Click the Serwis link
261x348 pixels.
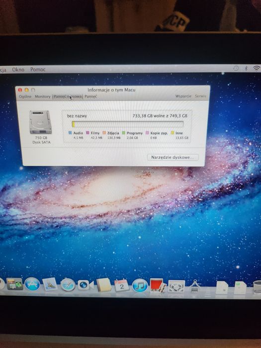click(200, 96)
